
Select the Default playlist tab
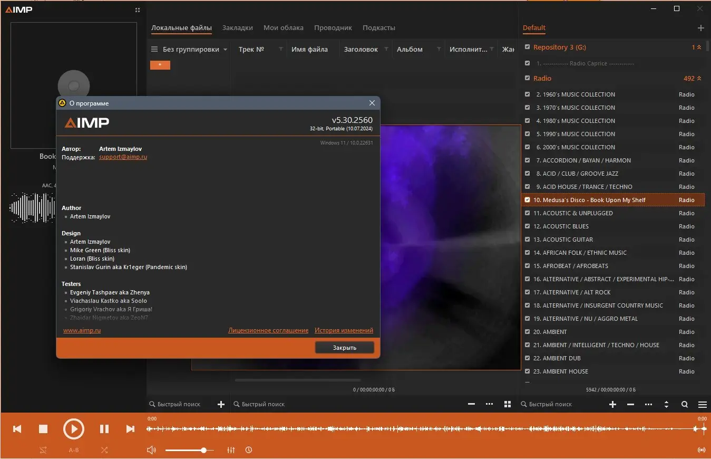tap(534, 28)
